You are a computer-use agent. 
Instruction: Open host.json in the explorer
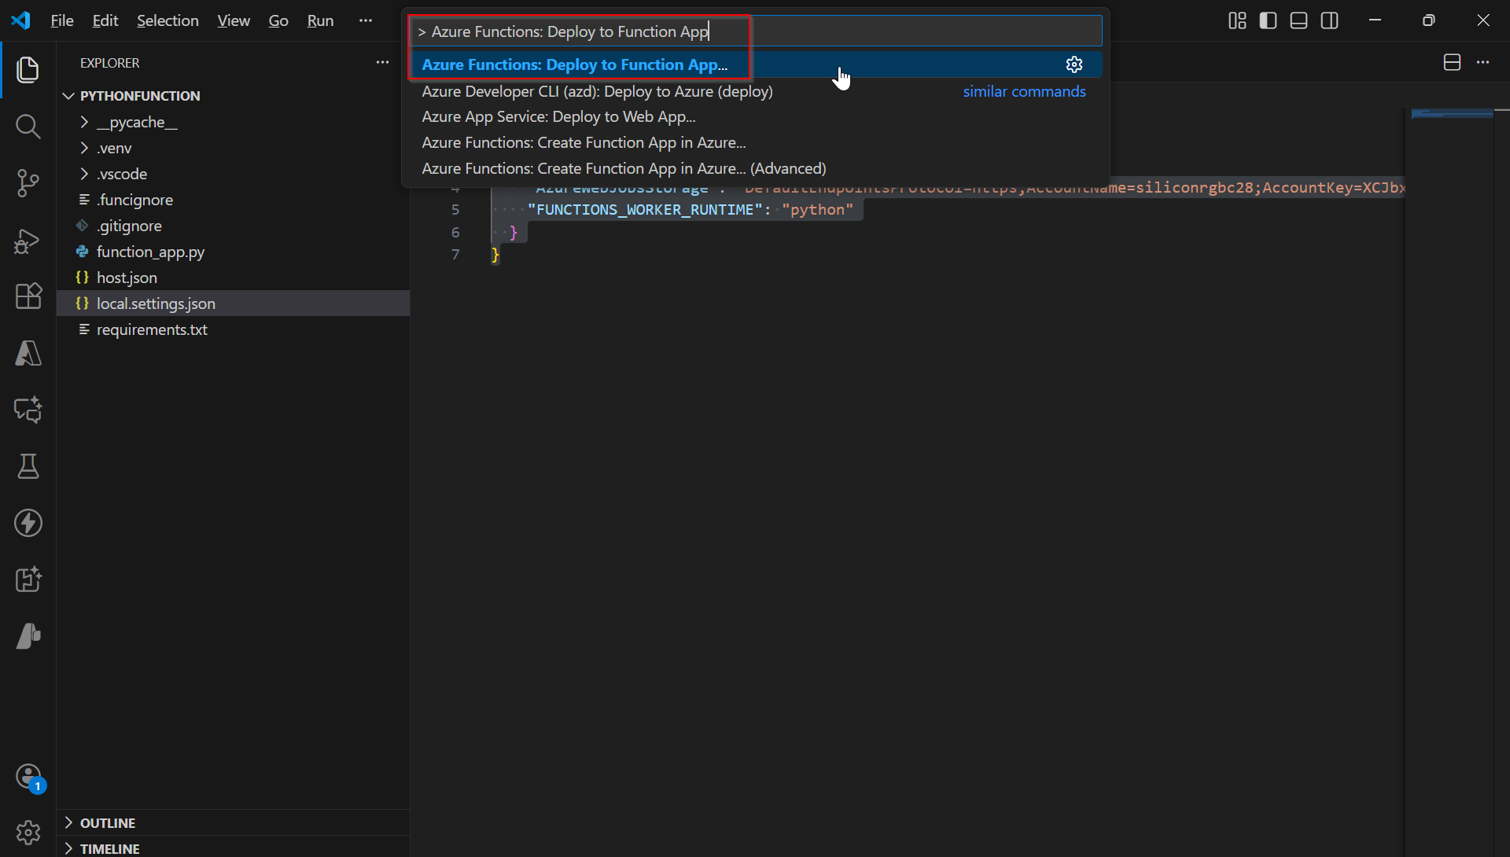[233, 278]
